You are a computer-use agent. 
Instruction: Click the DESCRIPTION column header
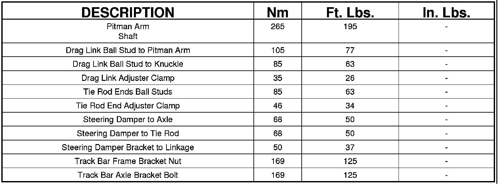(x=128, y=12)
